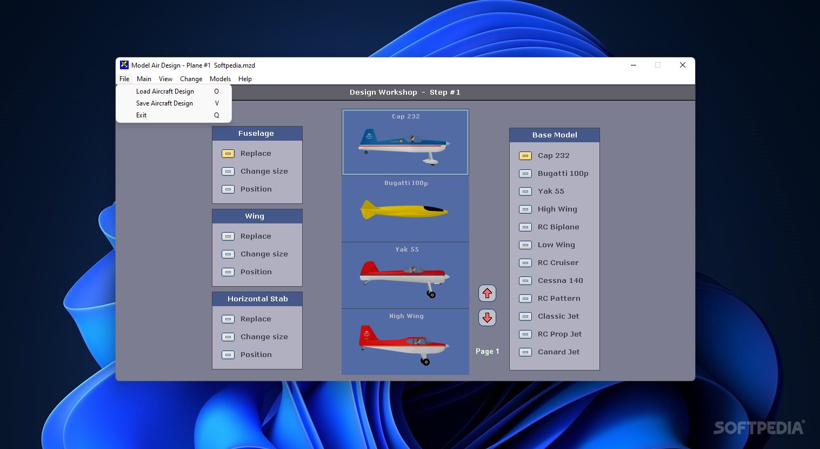Choose RC Pattern base model button
820x449 pixels.
[525, 299]
